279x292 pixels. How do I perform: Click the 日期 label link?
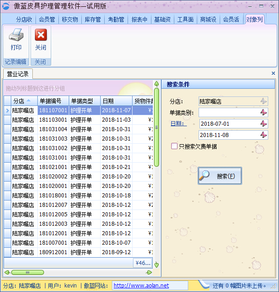178,123
